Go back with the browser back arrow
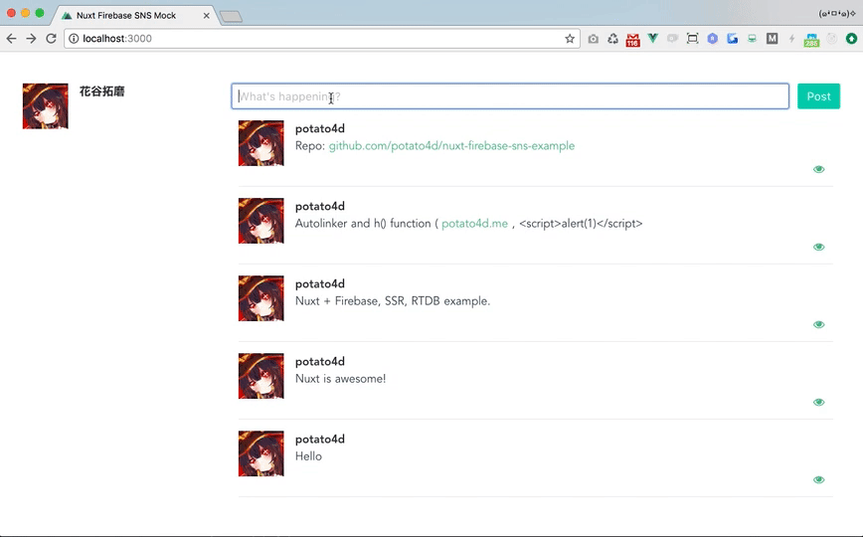The width and height of the screenshot is (863, 537). click(11, 39)
